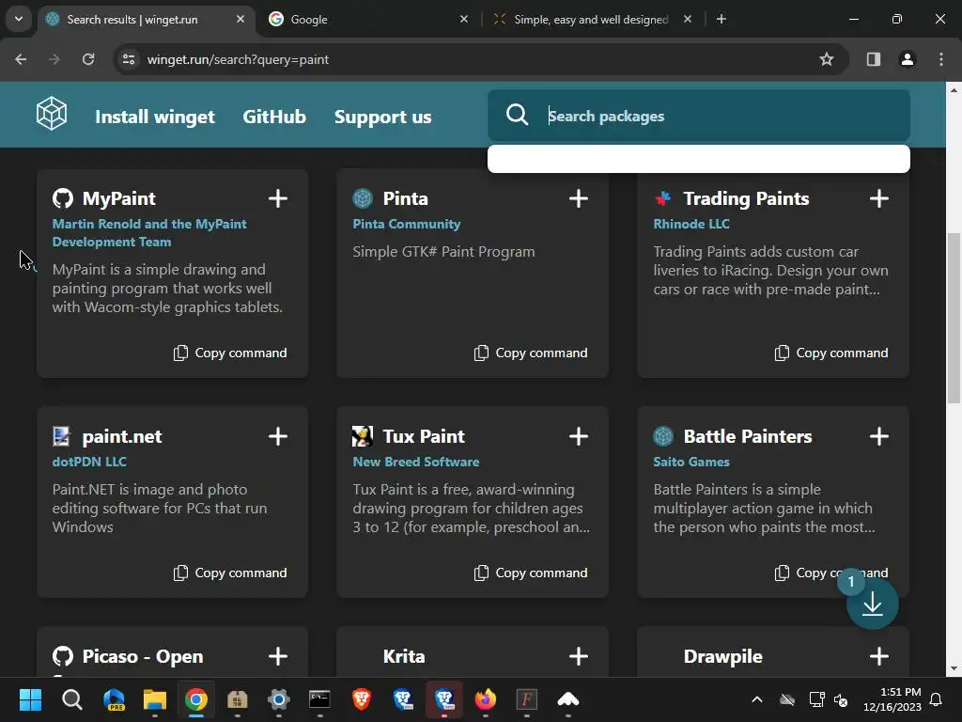The image size is (962, 722).
Task: Open GitHub navigation link
Action: pyautogui.click(x=274, y=117)
